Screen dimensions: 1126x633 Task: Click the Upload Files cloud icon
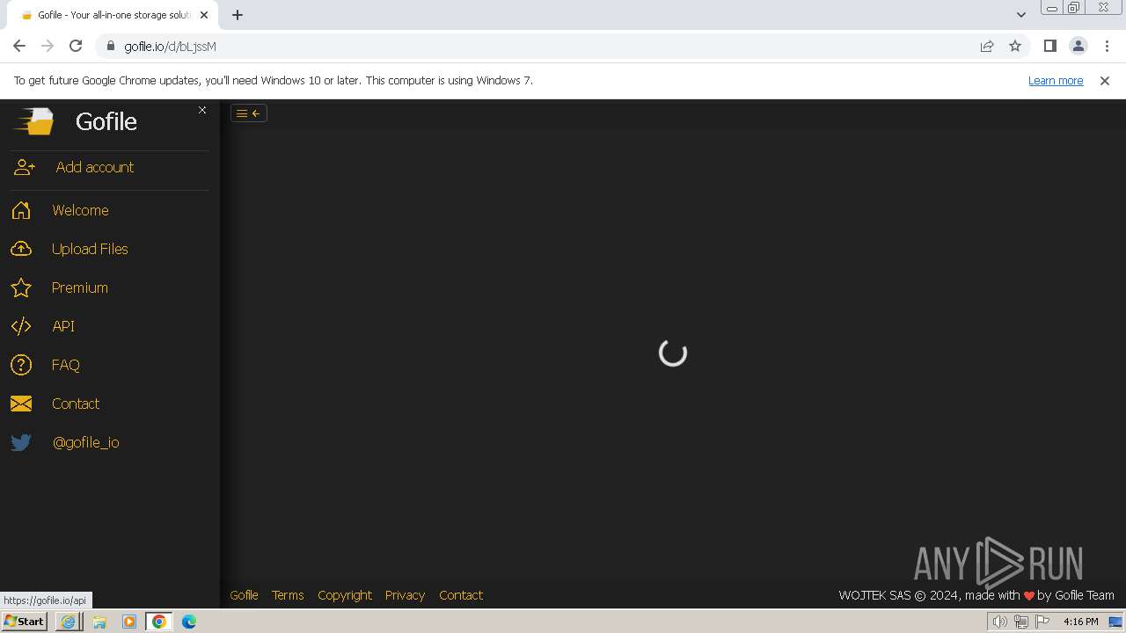[x=21, y=249]
